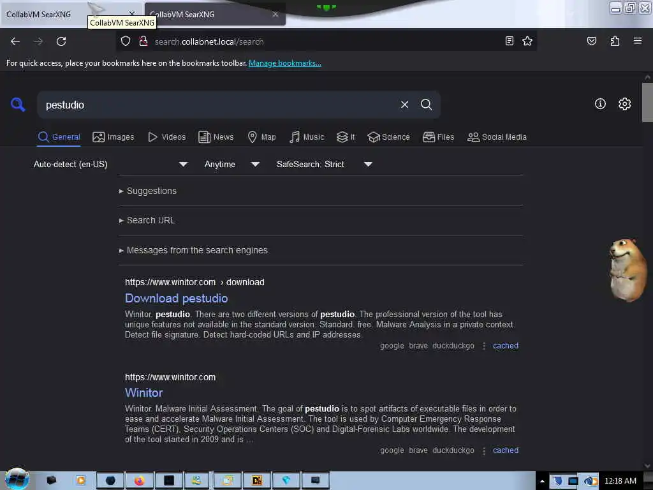Go back to the previous page
The height and width of the screenshot is (490, 653).
(x=15, y=41)
